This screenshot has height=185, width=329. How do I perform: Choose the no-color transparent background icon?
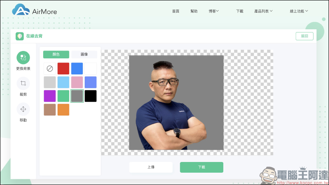tap(50, 68)
